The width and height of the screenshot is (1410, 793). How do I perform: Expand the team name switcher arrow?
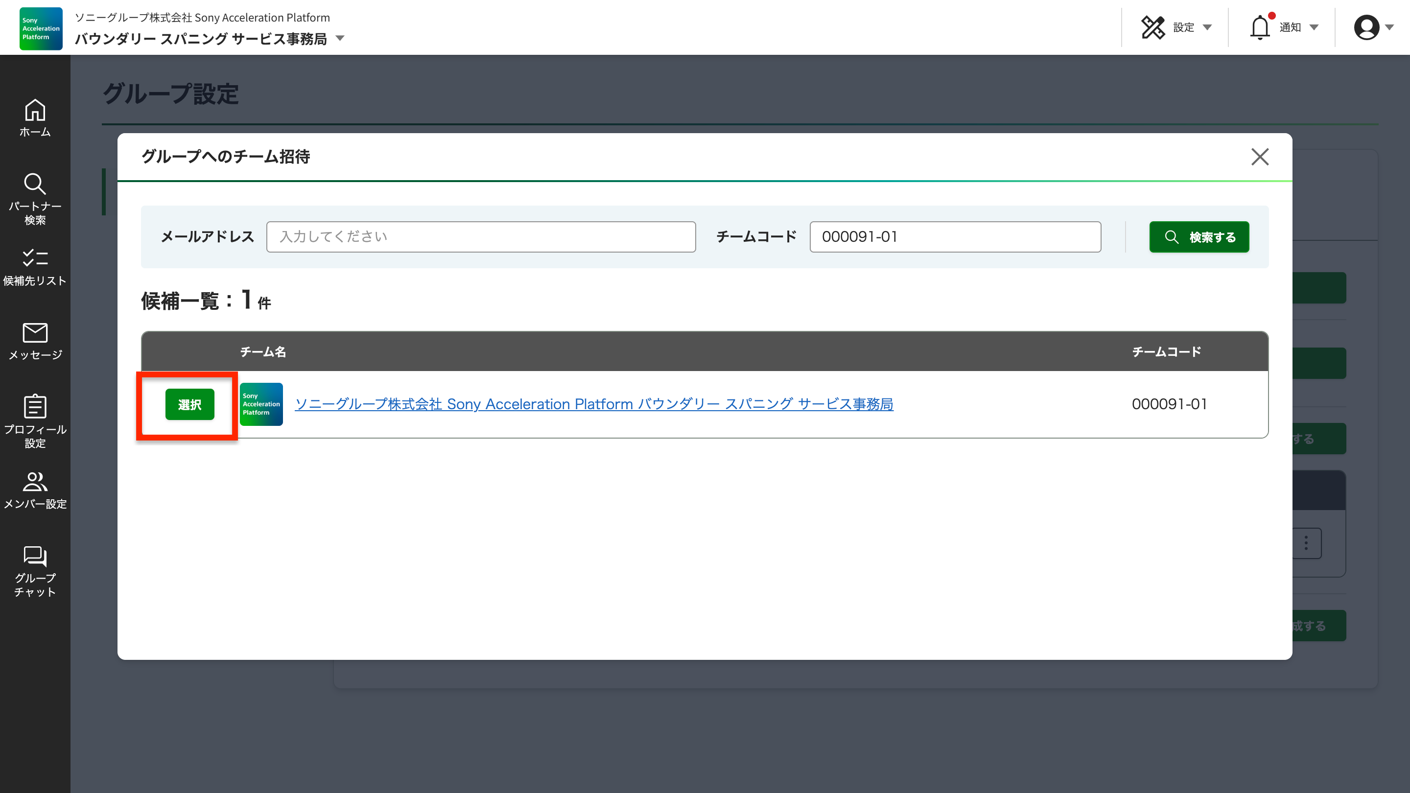tap(340, 38)
